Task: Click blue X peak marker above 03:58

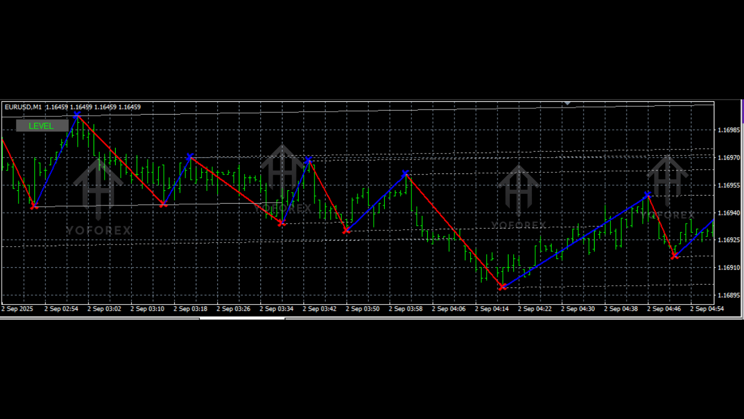Action: 406,173
